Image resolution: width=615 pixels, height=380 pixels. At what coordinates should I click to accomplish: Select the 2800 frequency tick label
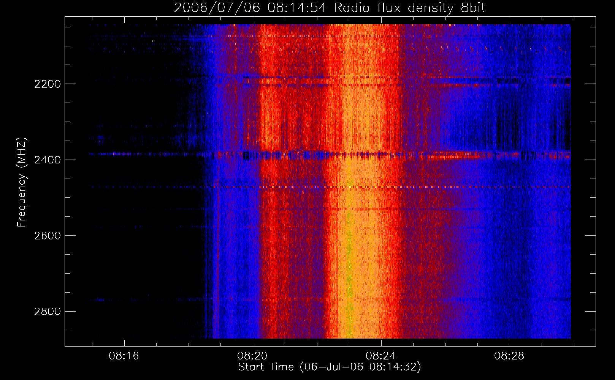pos(48,312)
